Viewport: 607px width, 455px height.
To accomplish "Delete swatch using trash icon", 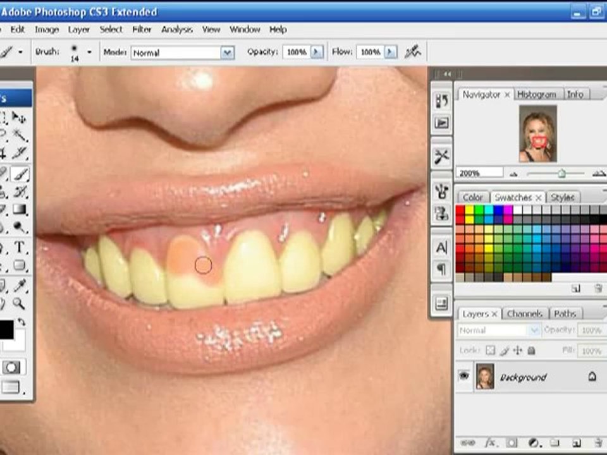I will (x=598, y=288).
